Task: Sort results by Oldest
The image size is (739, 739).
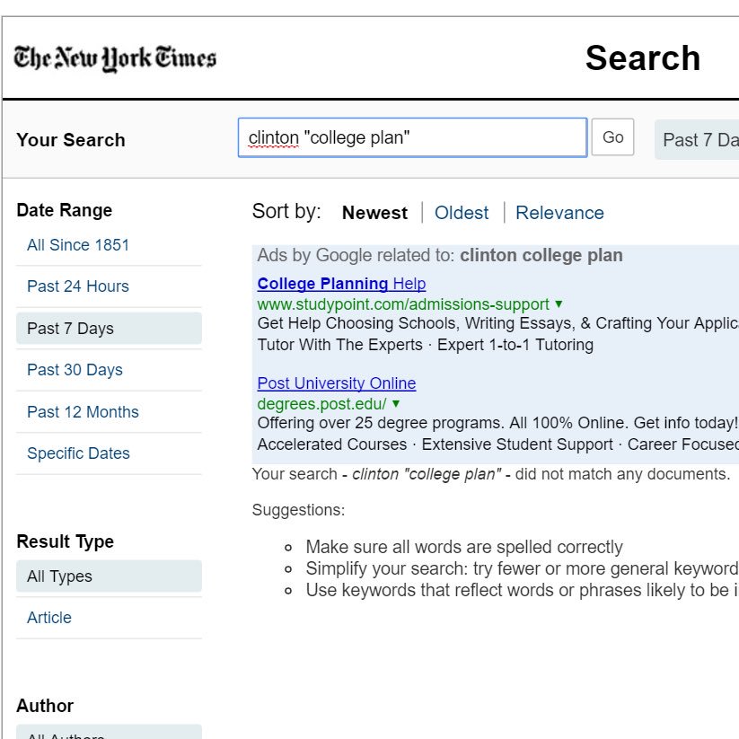Action: tap(462, 213)
